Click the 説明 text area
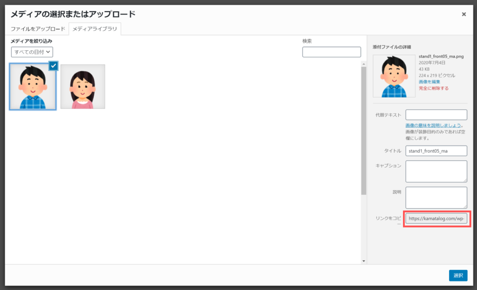This screenshot has width=477, height=290. click(x=436, y=198)
